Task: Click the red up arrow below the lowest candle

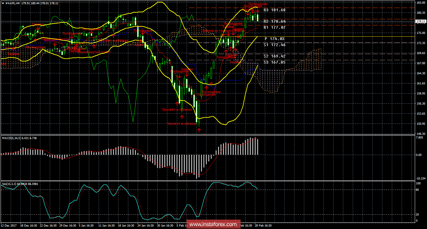Action: pyautogui.click(x=199, y=130)
